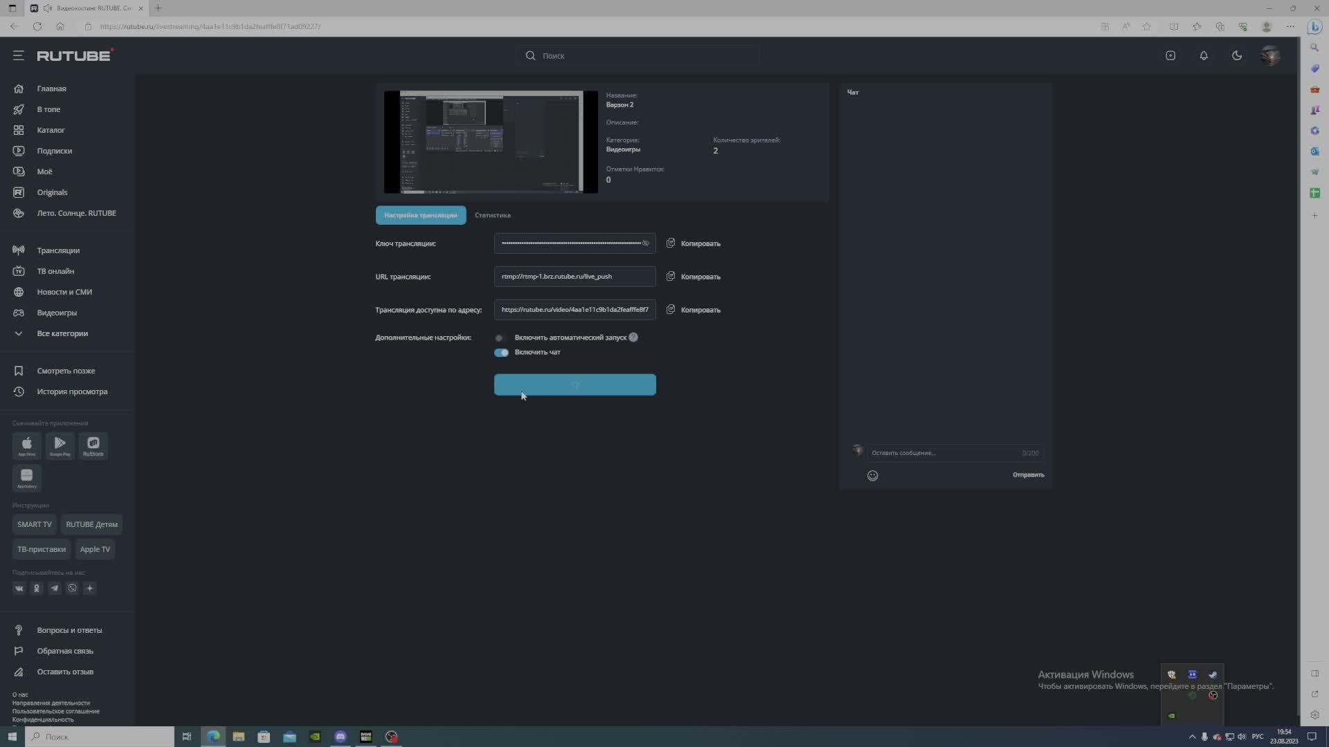This screenshot has width=1329, height=747.
Task: Open 'Трансляции' in the sidebar menu
Action: click(58, 250)
